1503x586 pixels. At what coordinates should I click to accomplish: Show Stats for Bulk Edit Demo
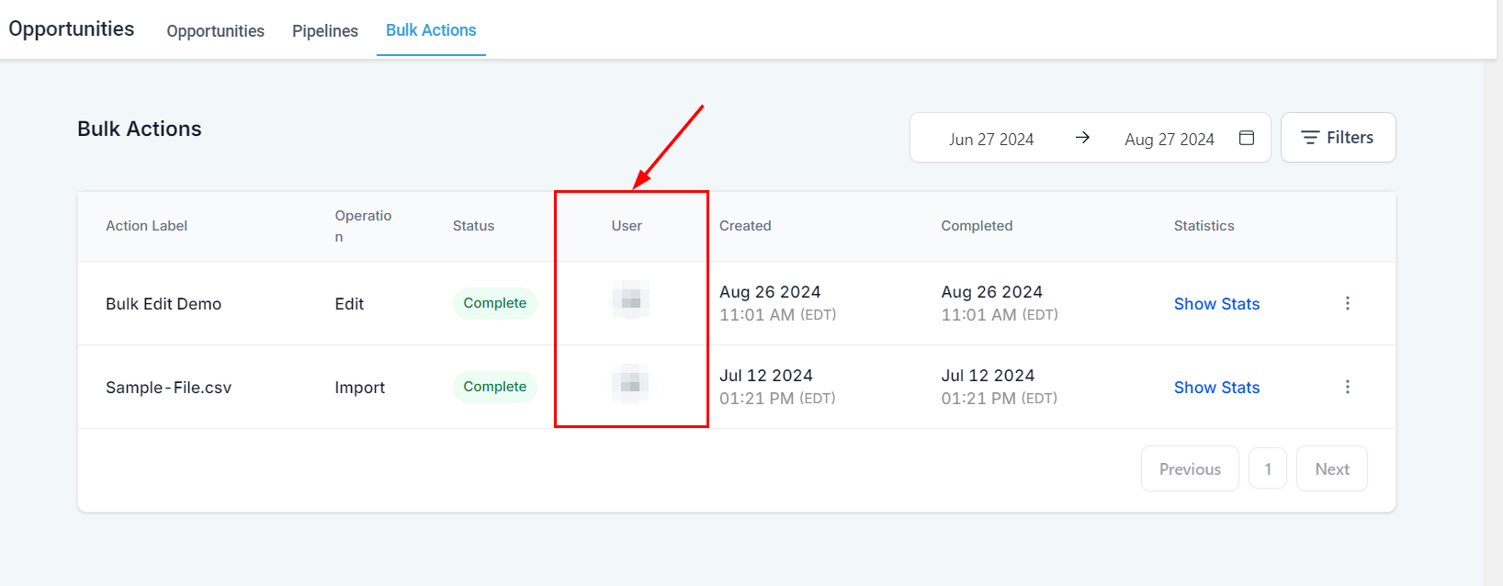(1216, 304)
